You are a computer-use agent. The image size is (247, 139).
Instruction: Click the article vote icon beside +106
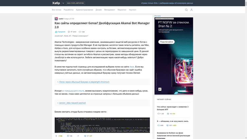point(56,136)
